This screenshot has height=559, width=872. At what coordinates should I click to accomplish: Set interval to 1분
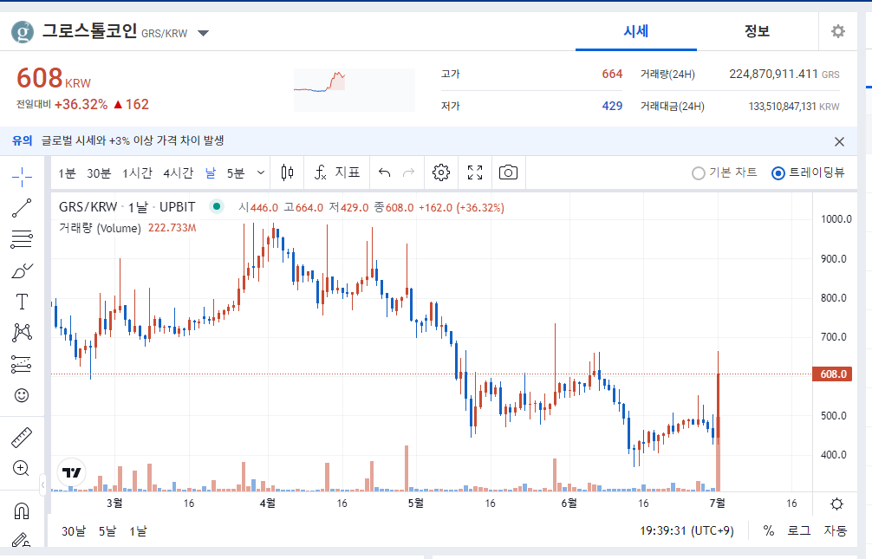pyautogui.click(x=67, y=173)
